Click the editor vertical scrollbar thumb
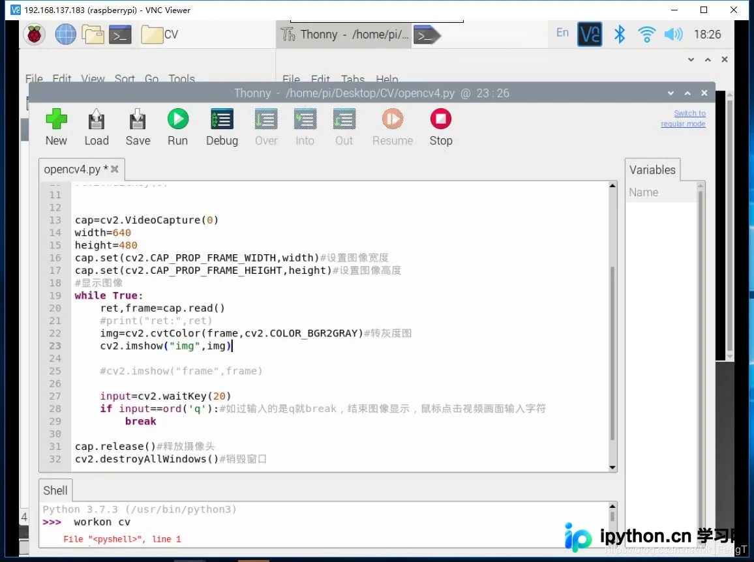The width and height of the screenshot is (754, 562). click(x=612, y=353)
